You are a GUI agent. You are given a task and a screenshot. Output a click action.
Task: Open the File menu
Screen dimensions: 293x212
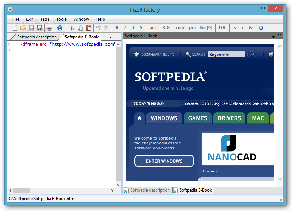point(16,19)
